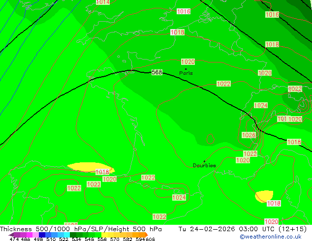The height and width of the screenshot is (241, 312).
Task: Click the 1024 label directly above 1026
Action: pyautogui.click(x=261, y=105)
